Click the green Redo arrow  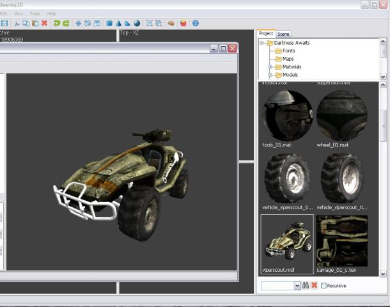(x=66, y=23)
